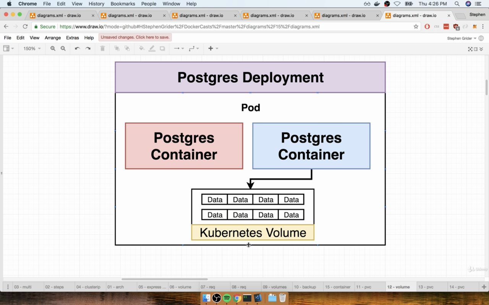
Task: Switch to the 10 - backup page tab
Action: point(307,287)
